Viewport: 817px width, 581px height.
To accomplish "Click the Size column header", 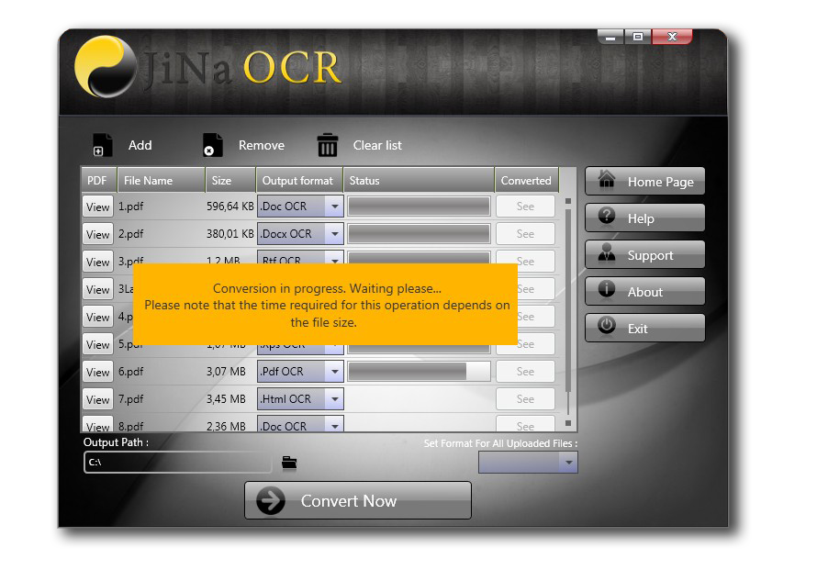I will pyautogui.click(x=230, y=180).
